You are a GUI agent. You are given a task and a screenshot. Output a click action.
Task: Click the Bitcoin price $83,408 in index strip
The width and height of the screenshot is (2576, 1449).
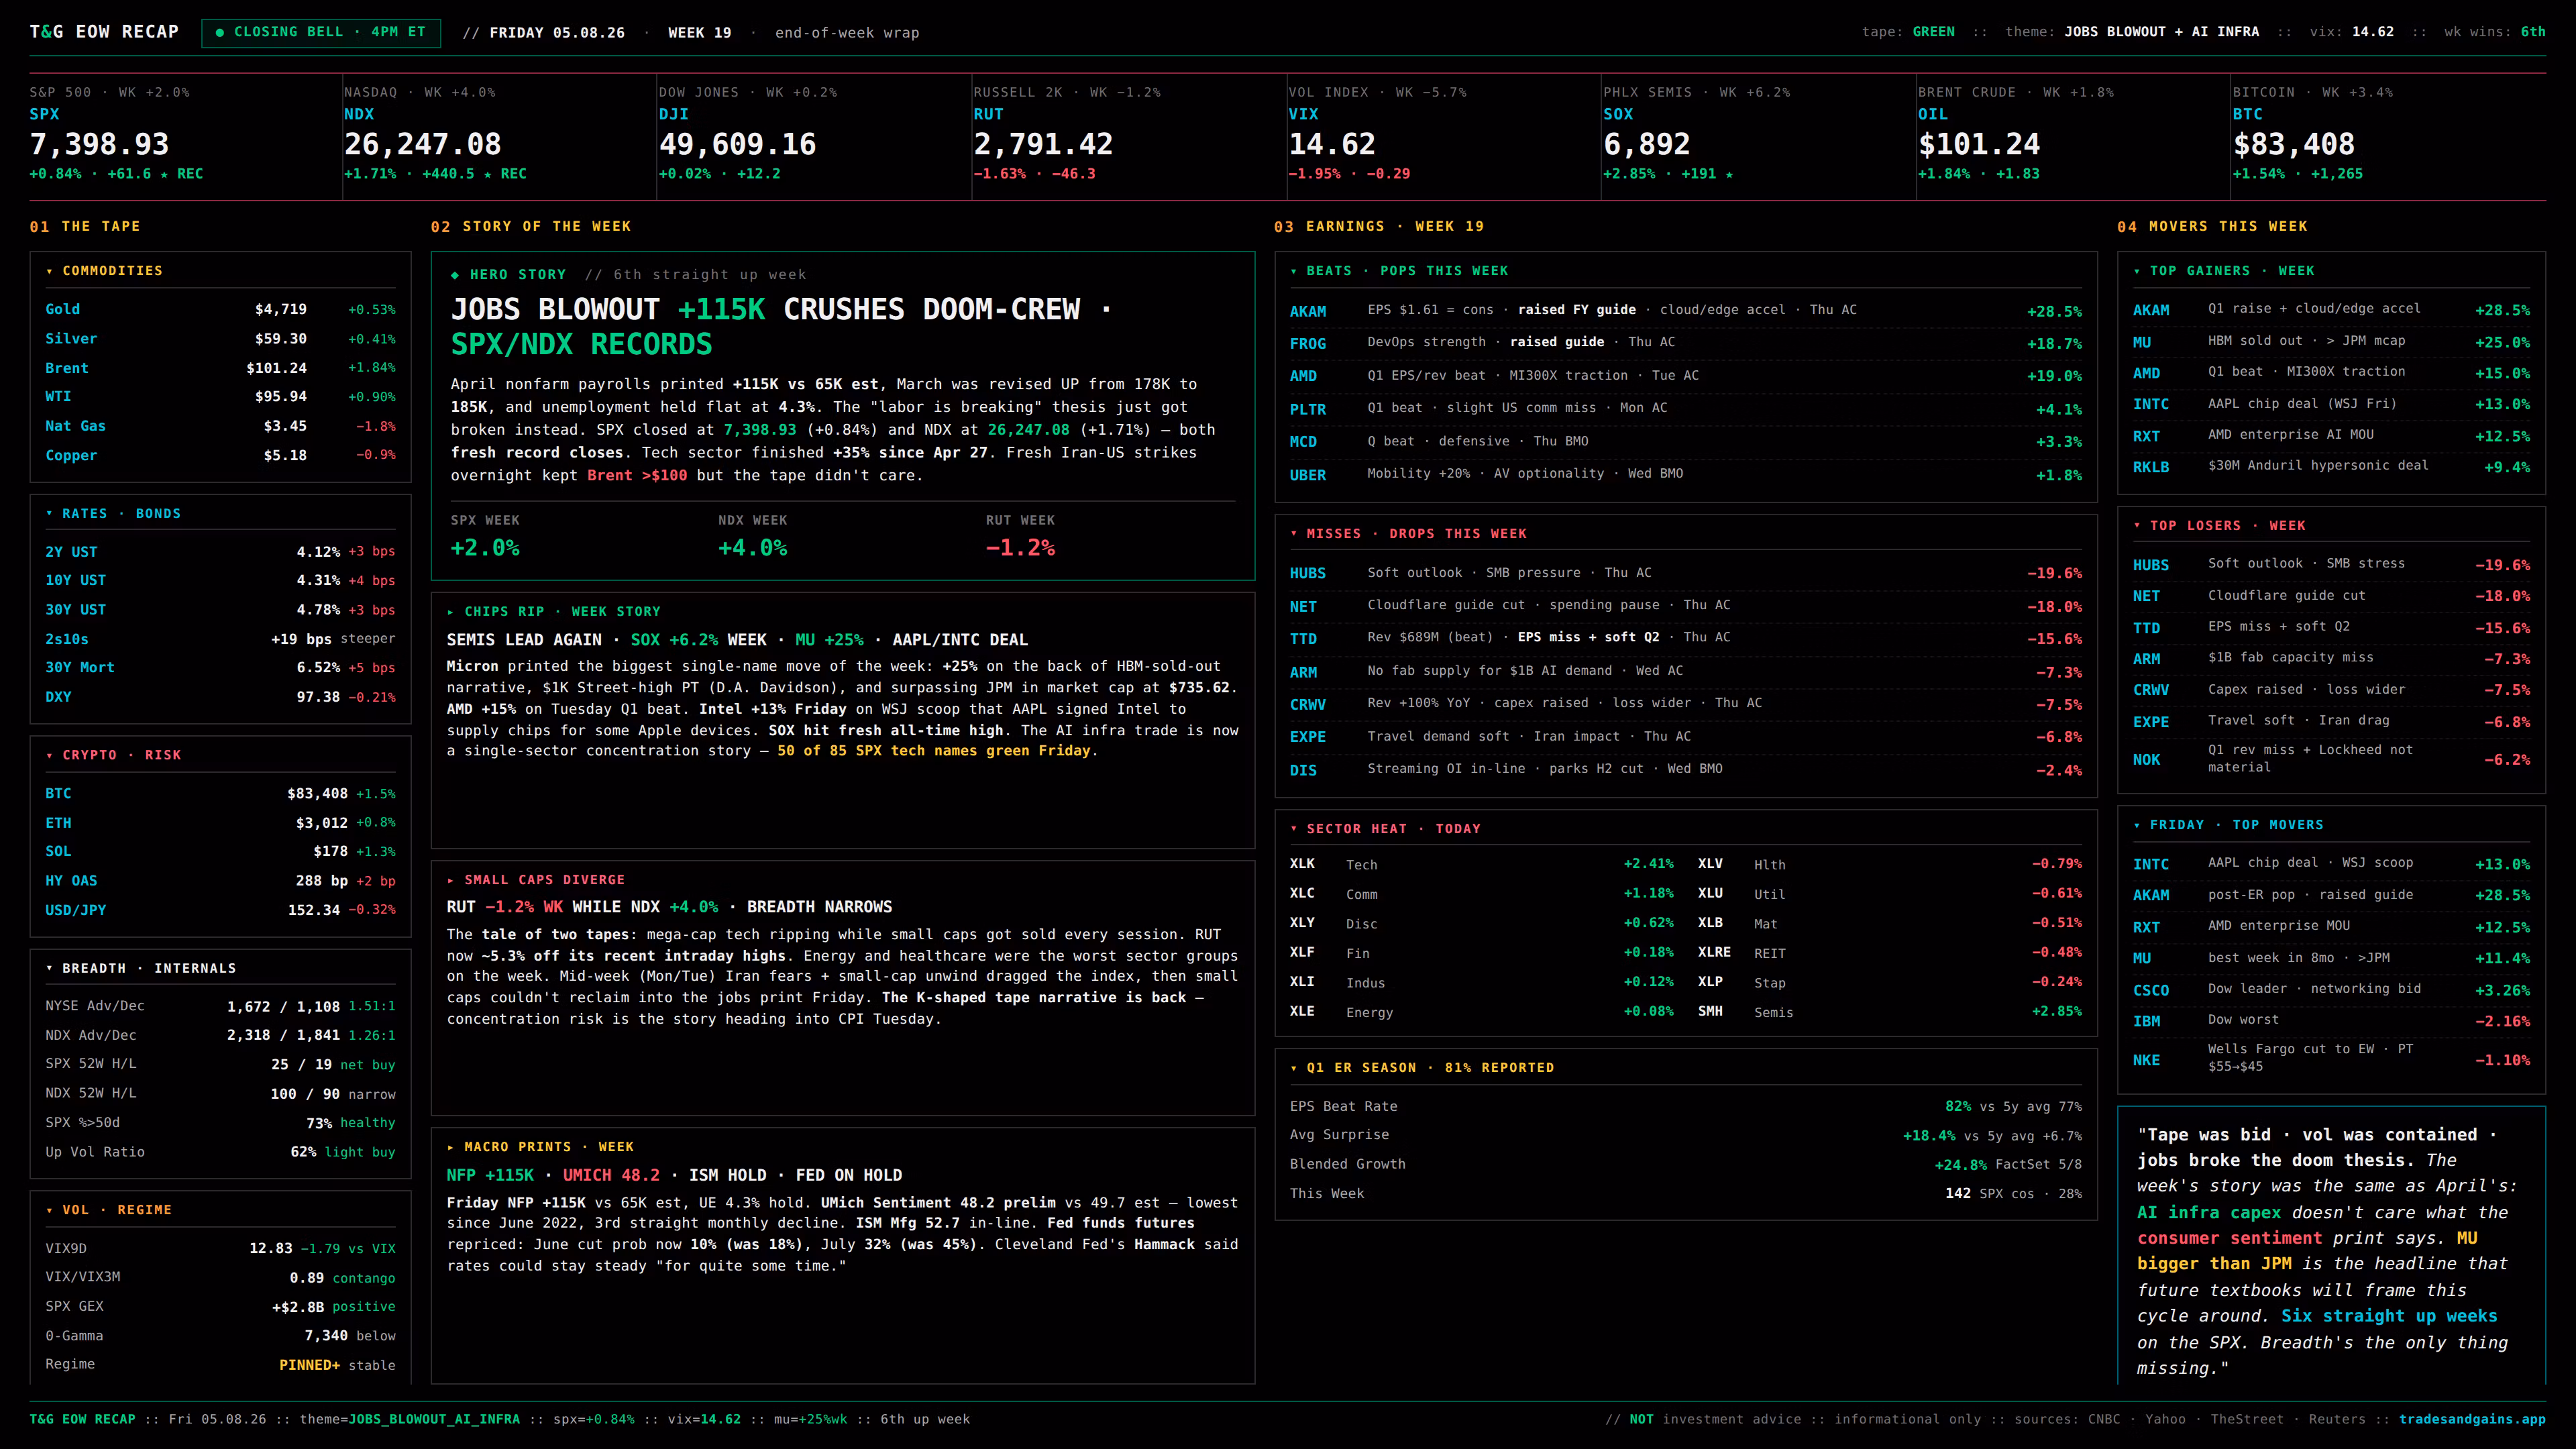click(2294, 144)
